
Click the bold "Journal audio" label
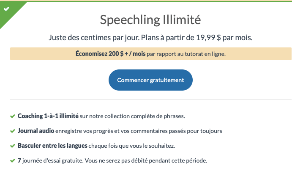35,131
